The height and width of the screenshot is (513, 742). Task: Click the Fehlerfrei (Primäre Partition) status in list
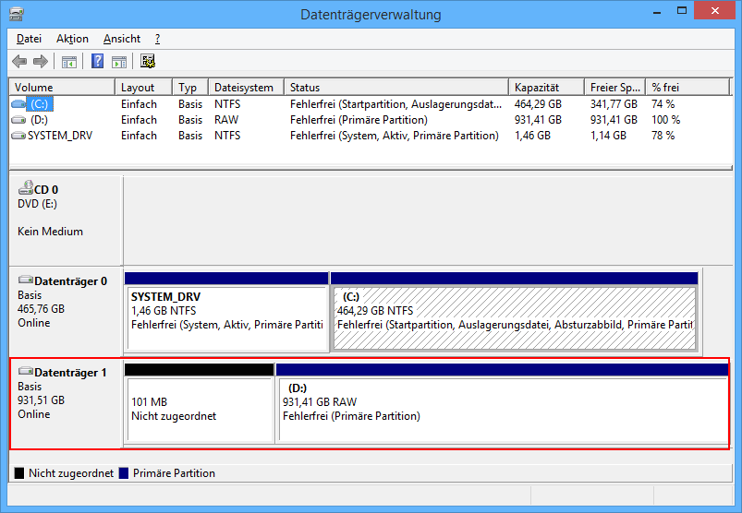(x=359, y=120)
